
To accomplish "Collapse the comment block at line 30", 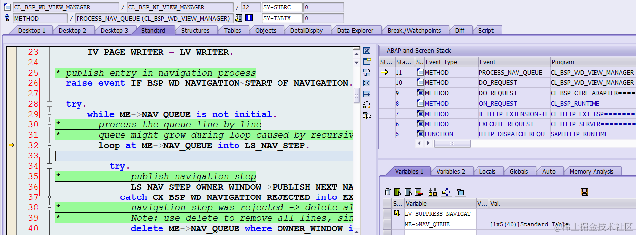I will point(49,125).
